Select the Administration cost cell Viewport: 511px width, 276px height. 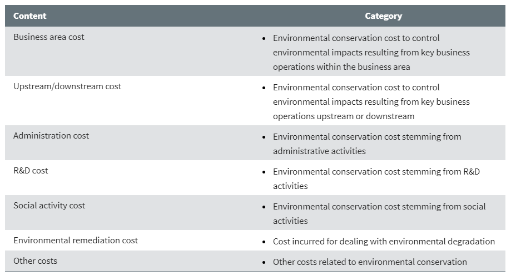pos(51,136)
